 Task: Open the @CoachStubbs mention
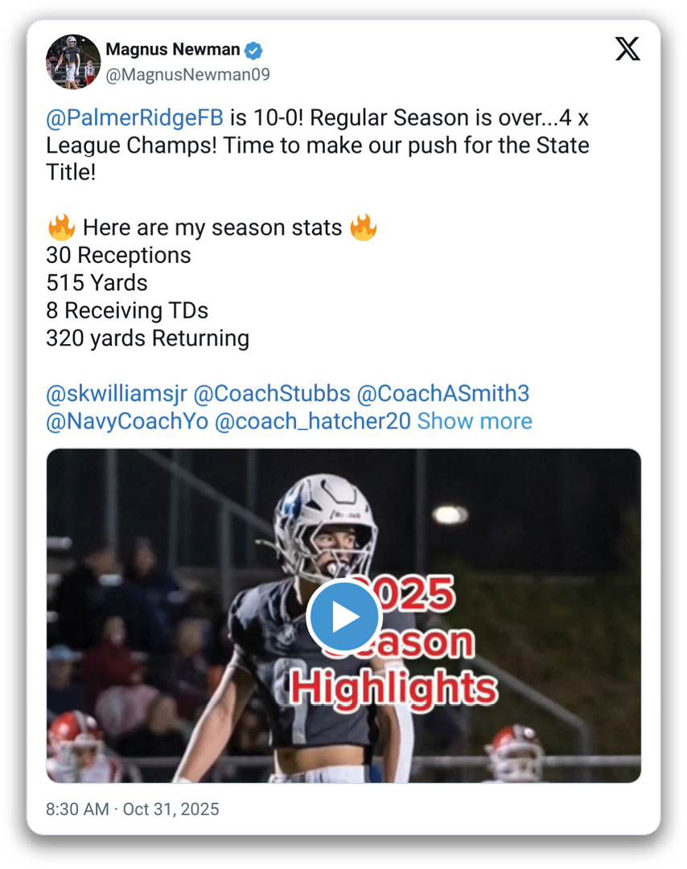tap(272, 393)
